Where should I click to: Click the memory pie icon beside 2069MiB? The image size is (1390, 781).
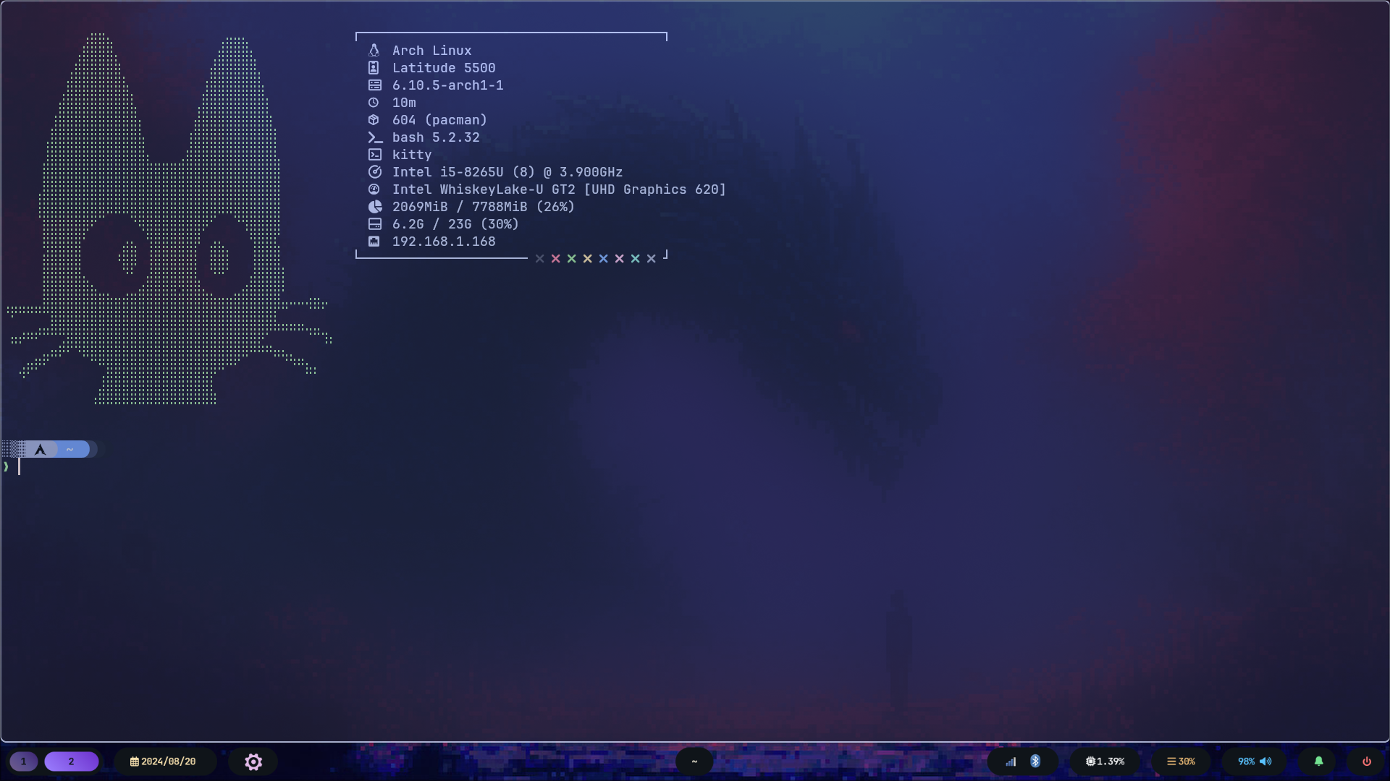[374, 207]
